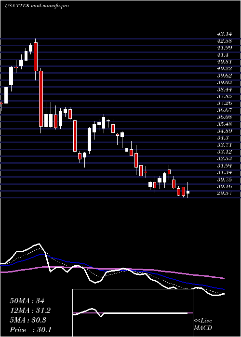Click the 34.89 price axis label

tap(224, 131)
